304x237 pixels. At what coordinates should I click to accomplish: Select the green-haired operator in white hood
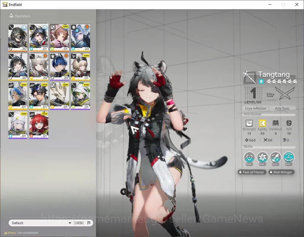click(81, 96)
